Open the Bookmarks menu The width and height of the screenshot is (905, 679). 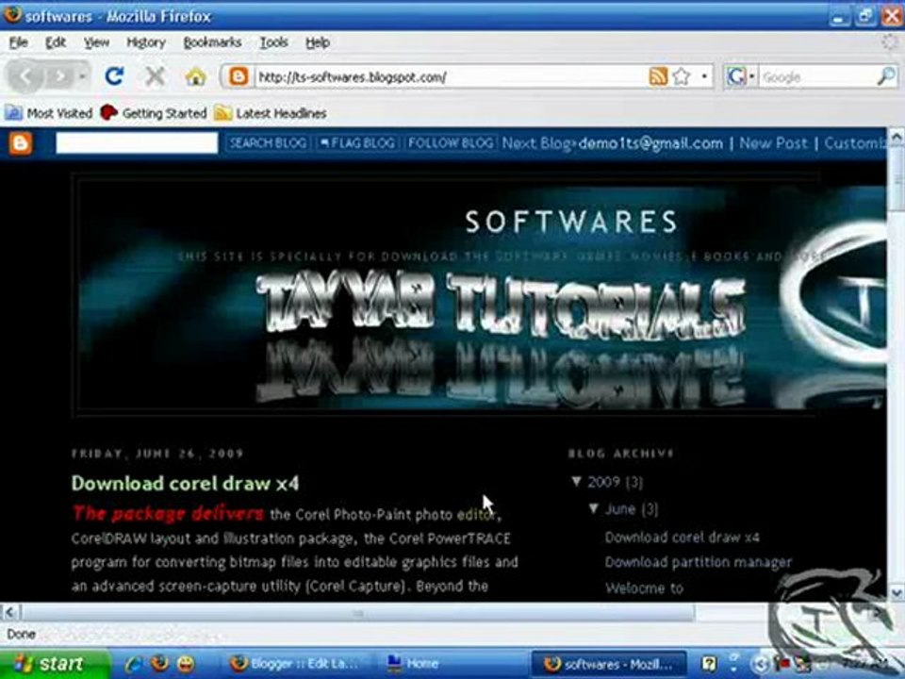click(212, 42)
